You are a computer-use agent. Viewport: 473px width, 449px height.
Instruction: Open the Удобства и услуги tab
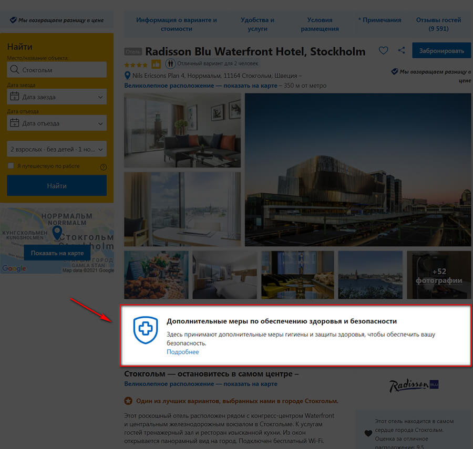258,24
